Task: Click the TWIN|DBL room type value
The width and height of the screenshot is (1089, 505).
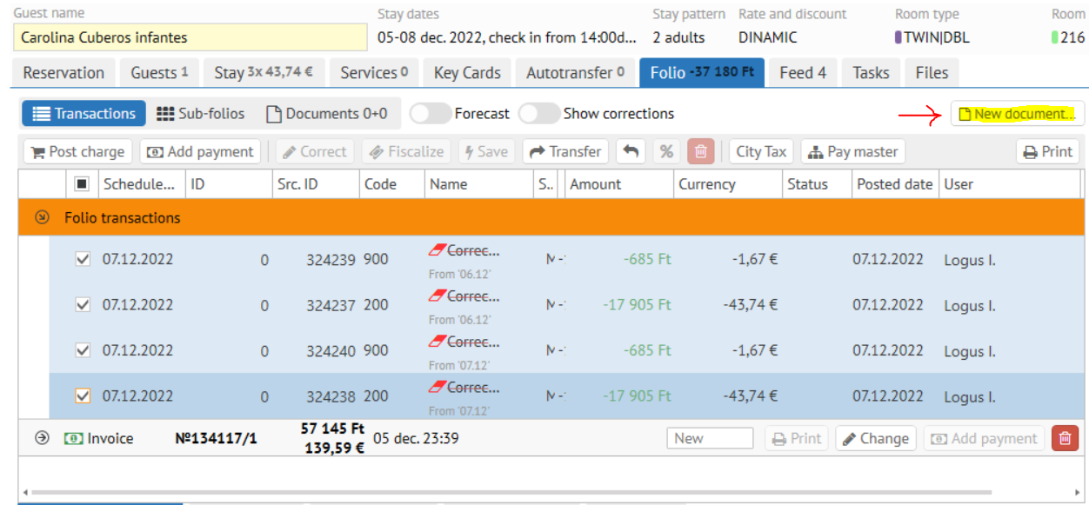Action: coord(937,37)
